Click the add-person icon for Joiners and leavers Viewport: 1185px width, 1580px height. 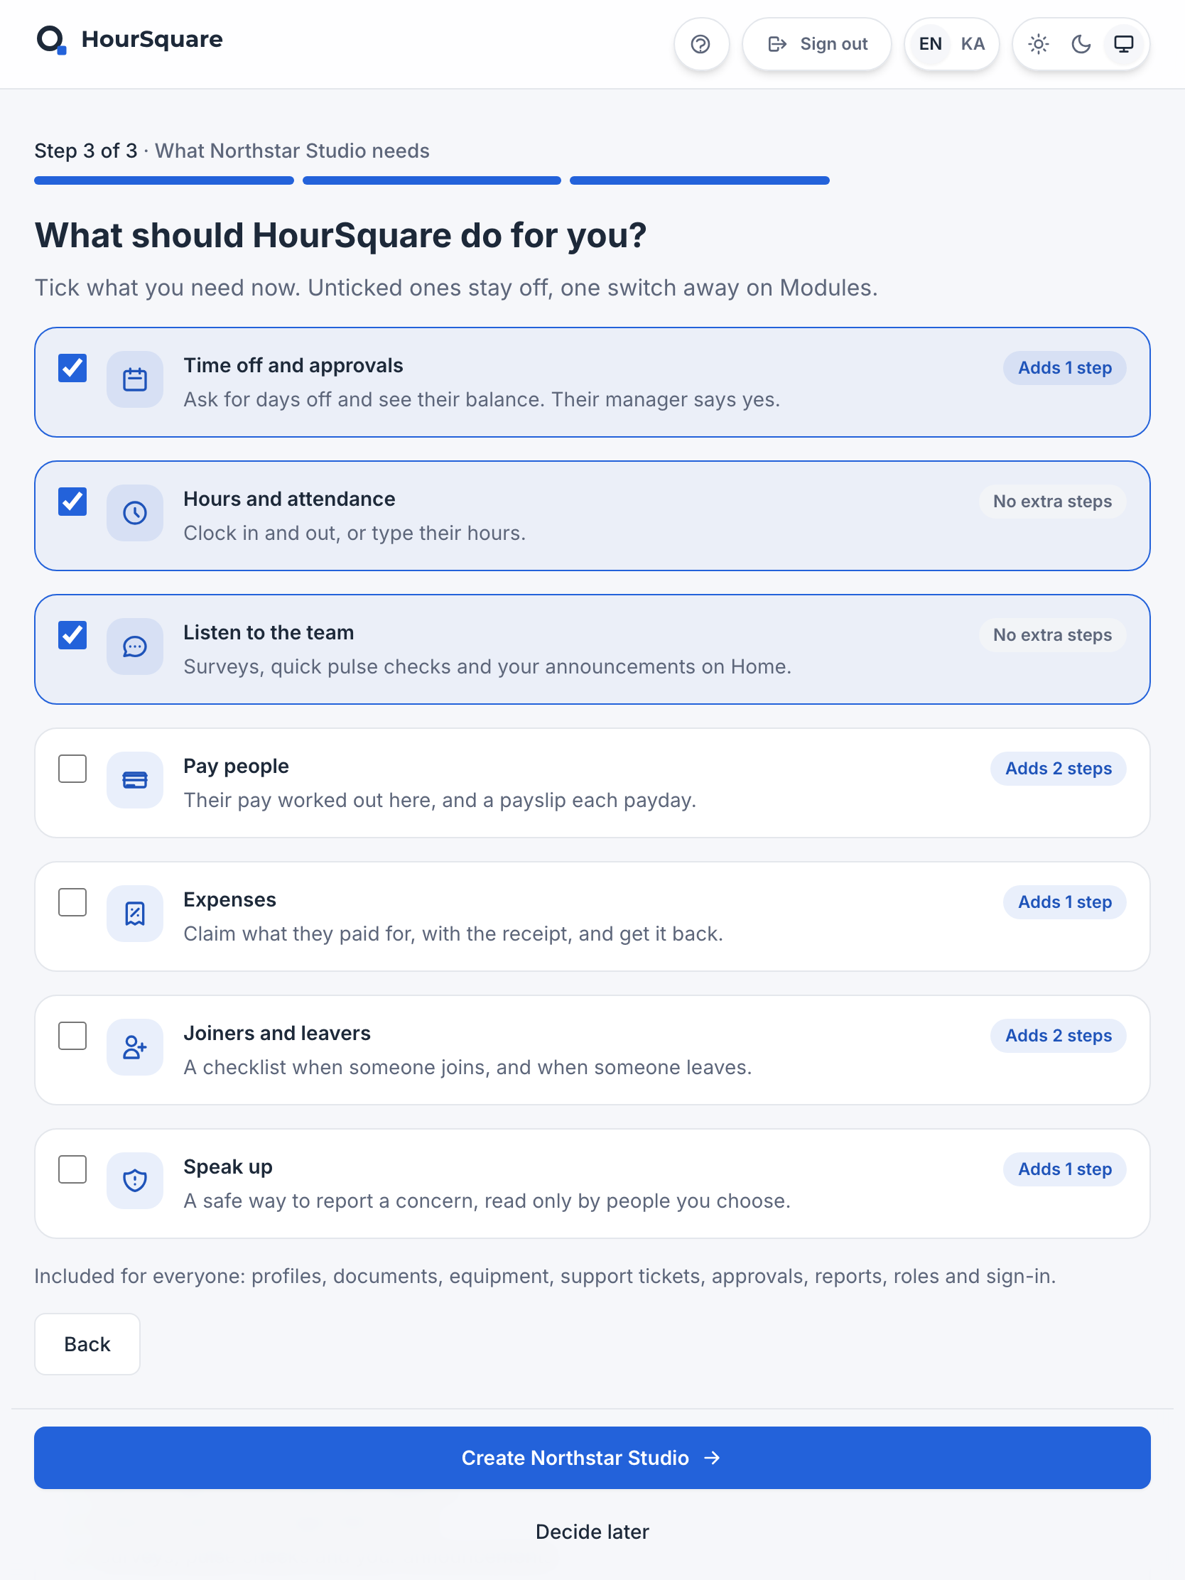tap(135, 1047)
